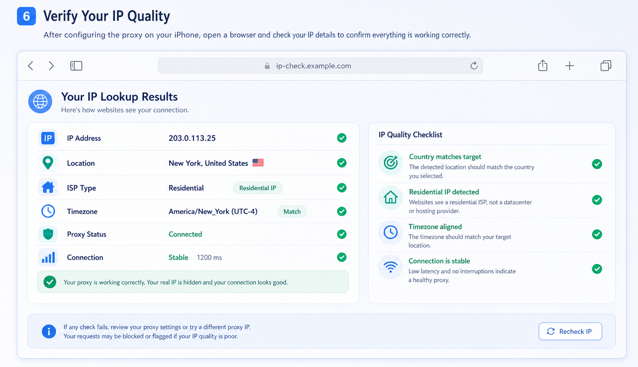638x367 pixels.
Task: Reload the page with the refresh icon
Action: 474,66
